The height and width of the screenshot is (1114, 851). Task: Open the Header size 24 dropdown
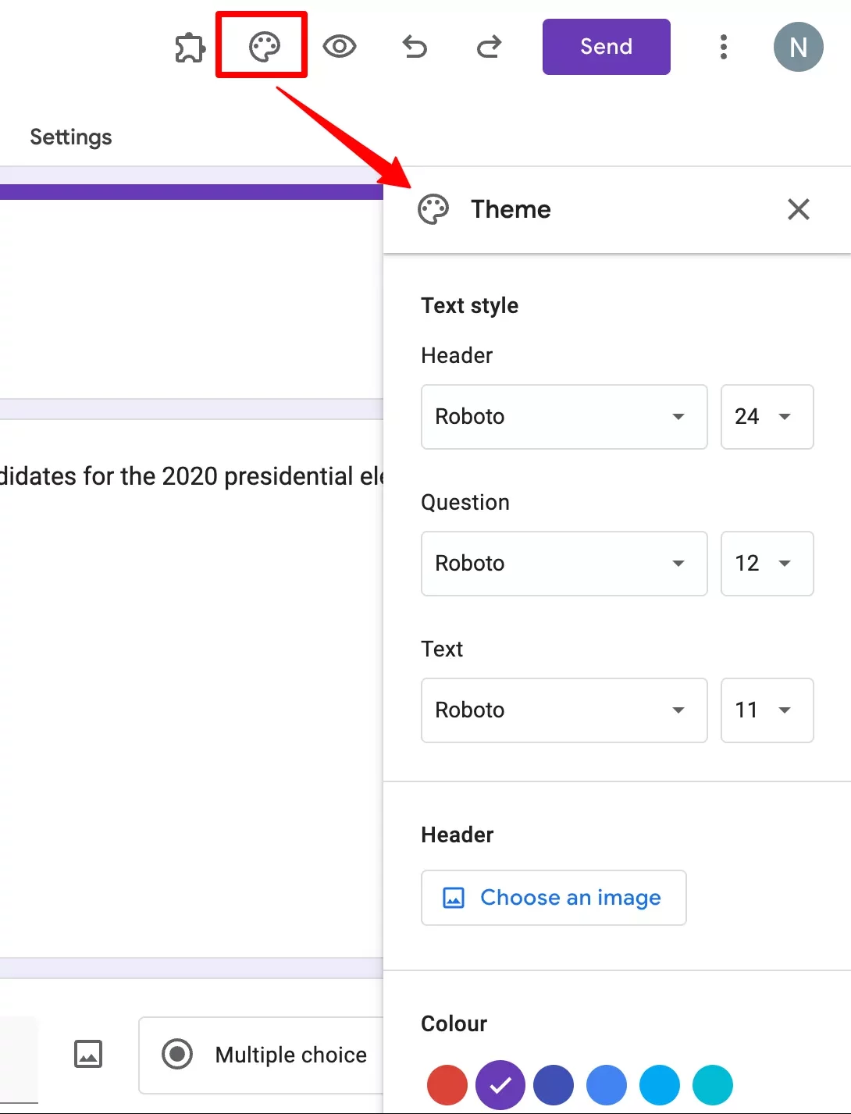pos(767,417)
